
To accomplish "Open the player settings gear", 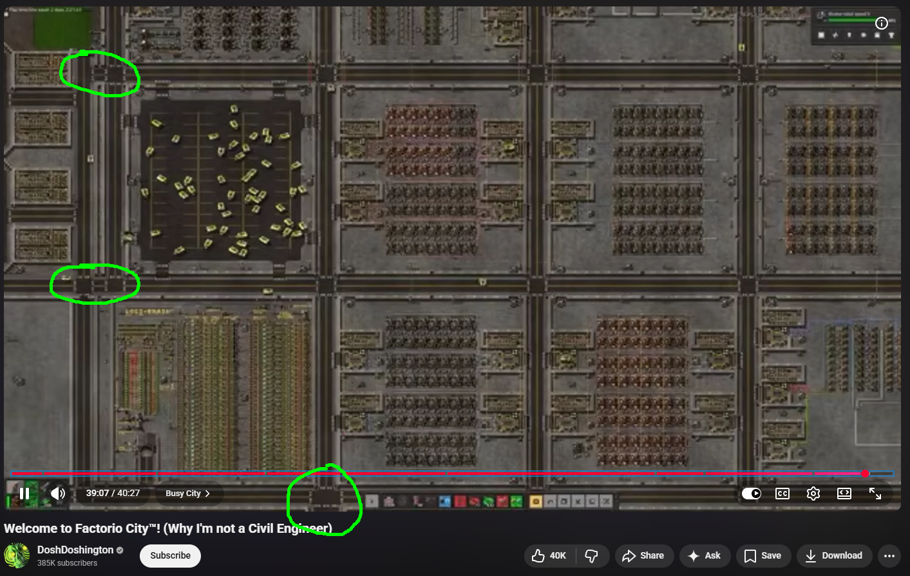I will click(813, 494).
